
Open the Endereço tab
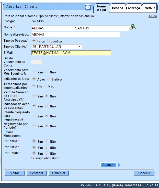tap(133, 8)
